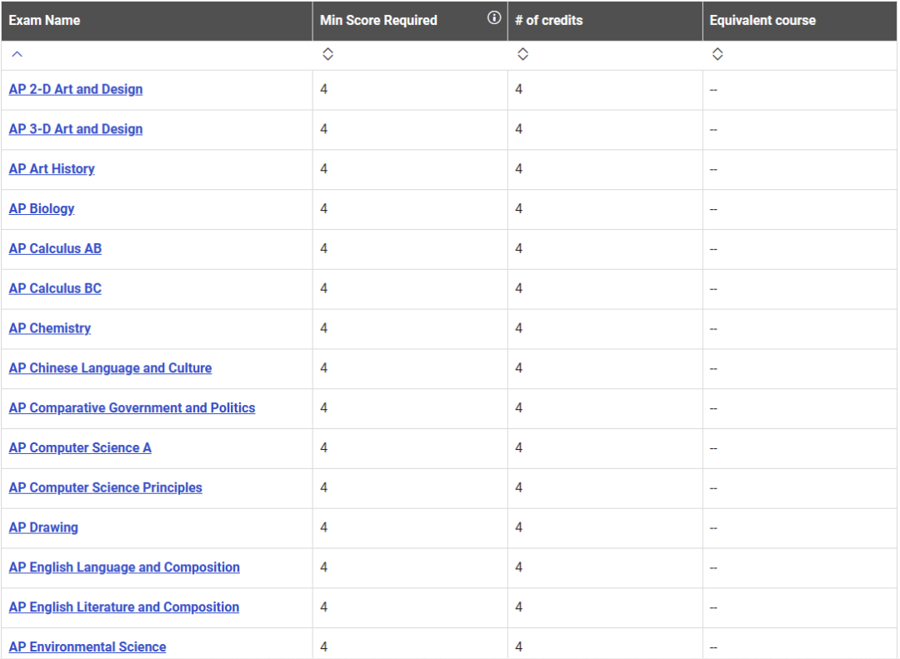This screenshot has height=659, width=900.
Task: Go to AP Art History exam page
Action: [x=52, y=169]
